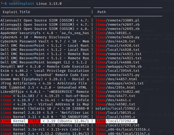Click 'Linux < 4.20.14' Virtual Address title

[45, 104]
